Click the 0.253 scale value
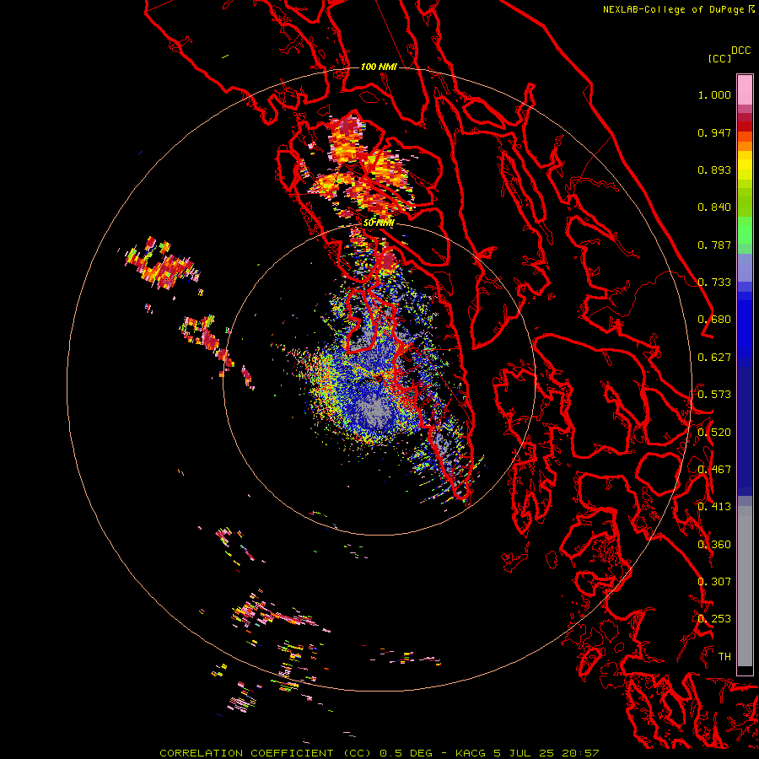Screen dimensions: 759x759 (714, 619)
